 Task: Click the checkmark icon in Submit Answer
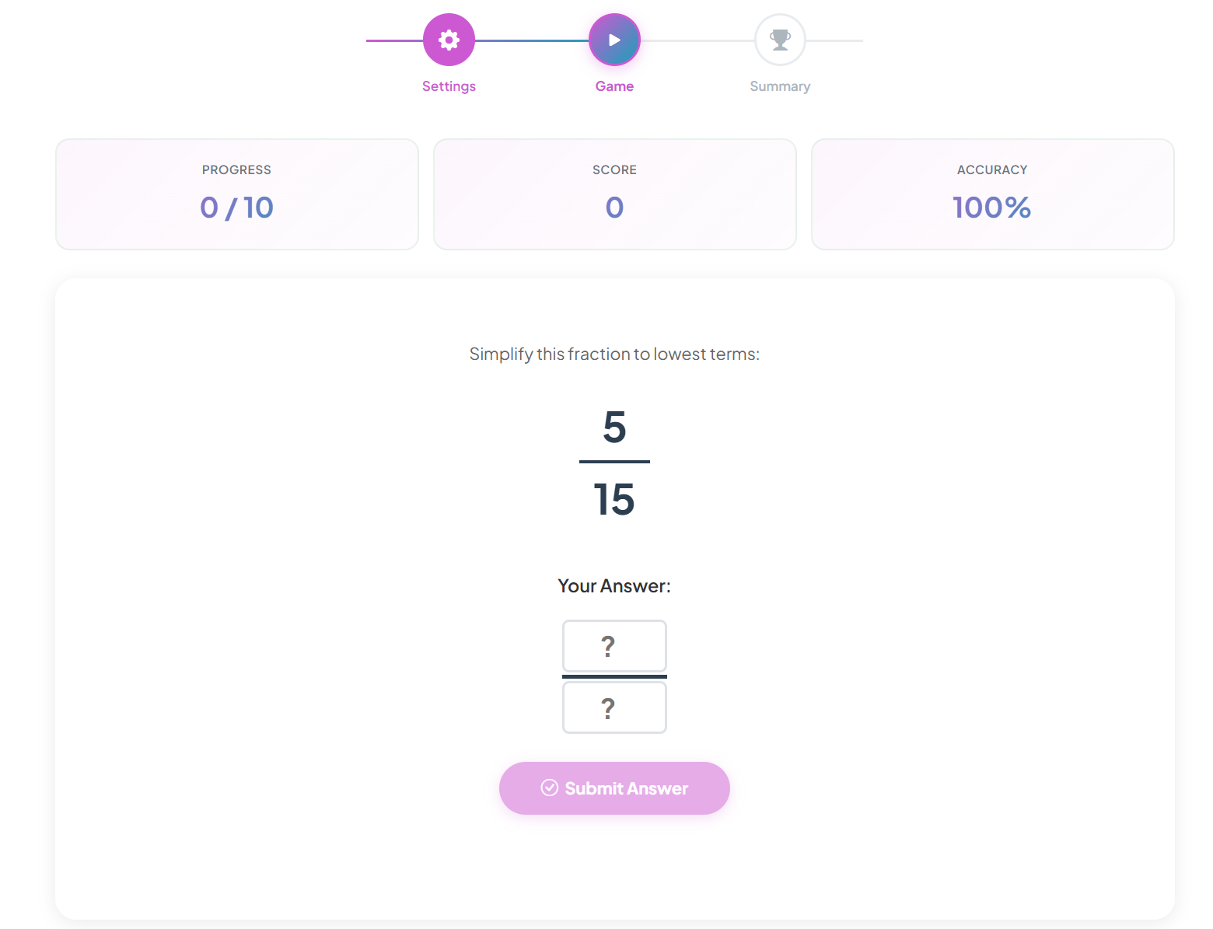(550, 788)
